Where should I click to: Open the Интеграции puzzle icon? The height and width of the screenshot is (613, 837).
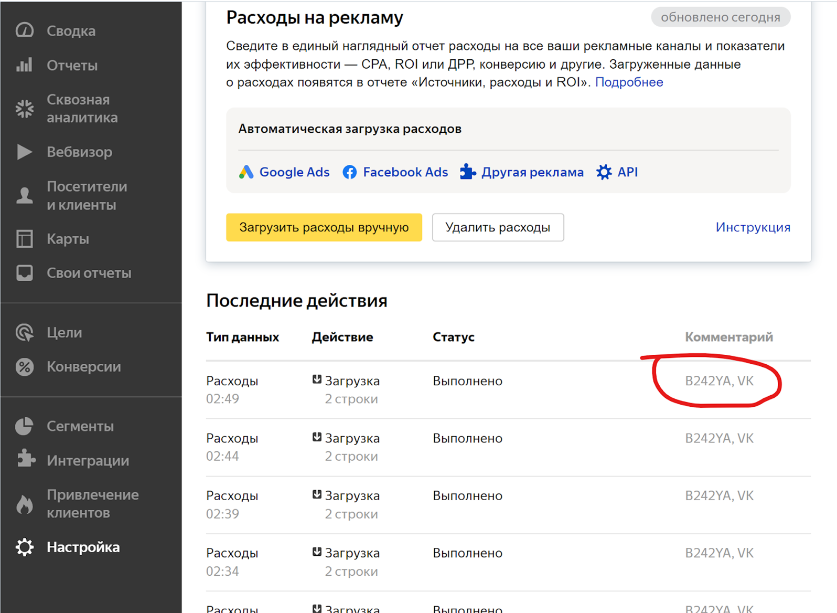26,458
